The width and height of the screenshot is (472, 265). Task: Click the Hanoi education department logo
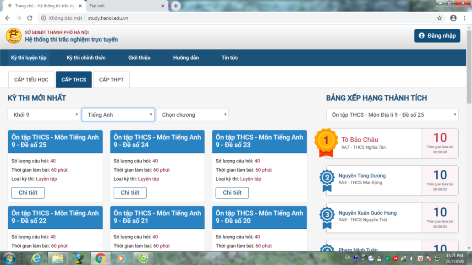pyautogui.click(x=13, y=36)
